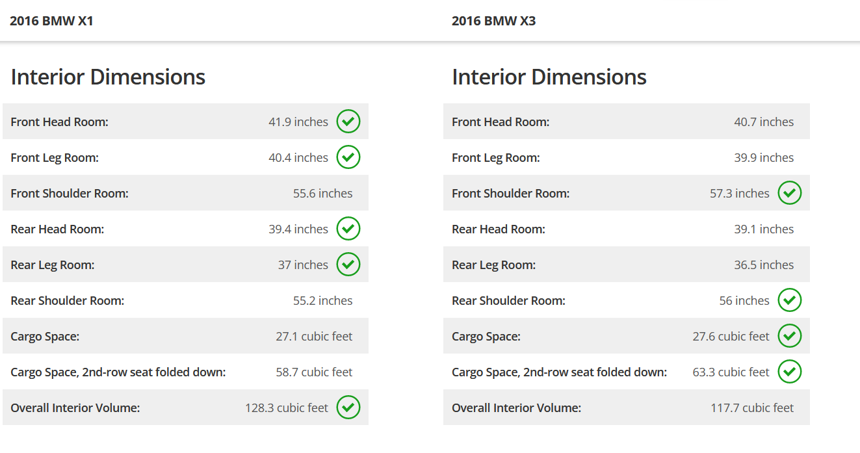Click the X1 Overall Interior Volume label
The width and height of the screenshot is (860, 453).
pyautogui.click(x=75, y=408)
